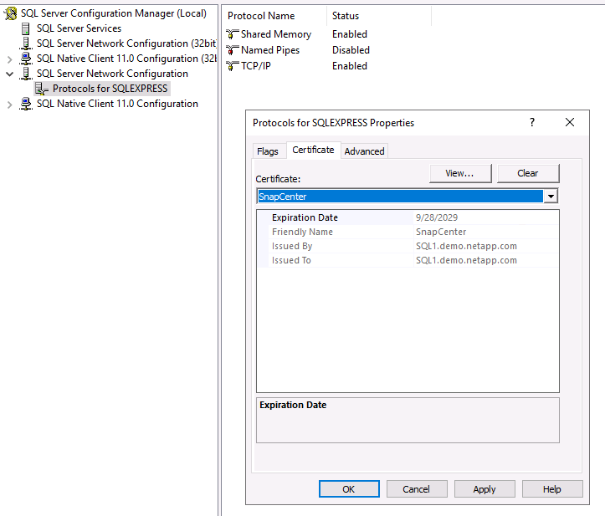Select the TCP/IP protocol icon
Image resolution: width=605 pixels, height=516 pixels.
(232, 66)
